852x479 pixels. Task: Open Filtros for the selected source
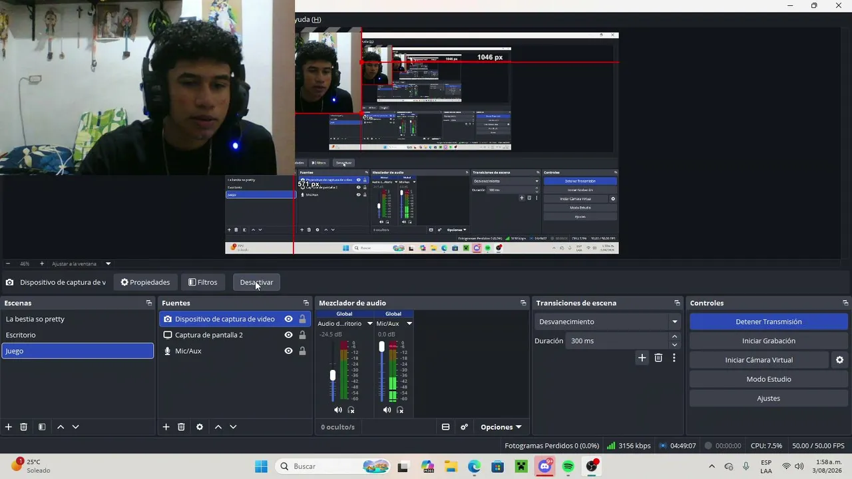202,282
